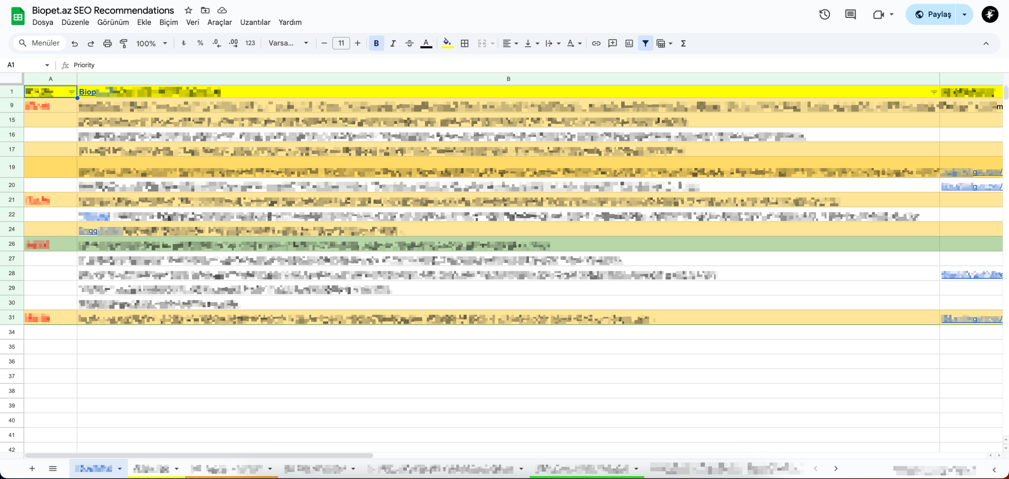Open the Düzenle menu
The image size is (1009, 479).
click(75, 22)
